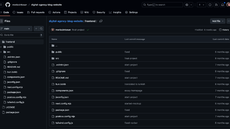Switch to the Actions tab
Screen dimensions: 230x129
click(x=55, y=12)
